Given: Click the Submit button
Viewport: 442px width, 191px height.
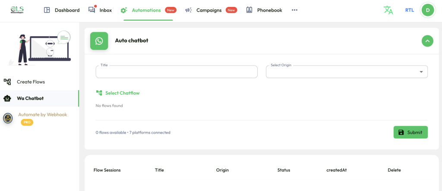Looking at the screenshot, I should point(410,132).
